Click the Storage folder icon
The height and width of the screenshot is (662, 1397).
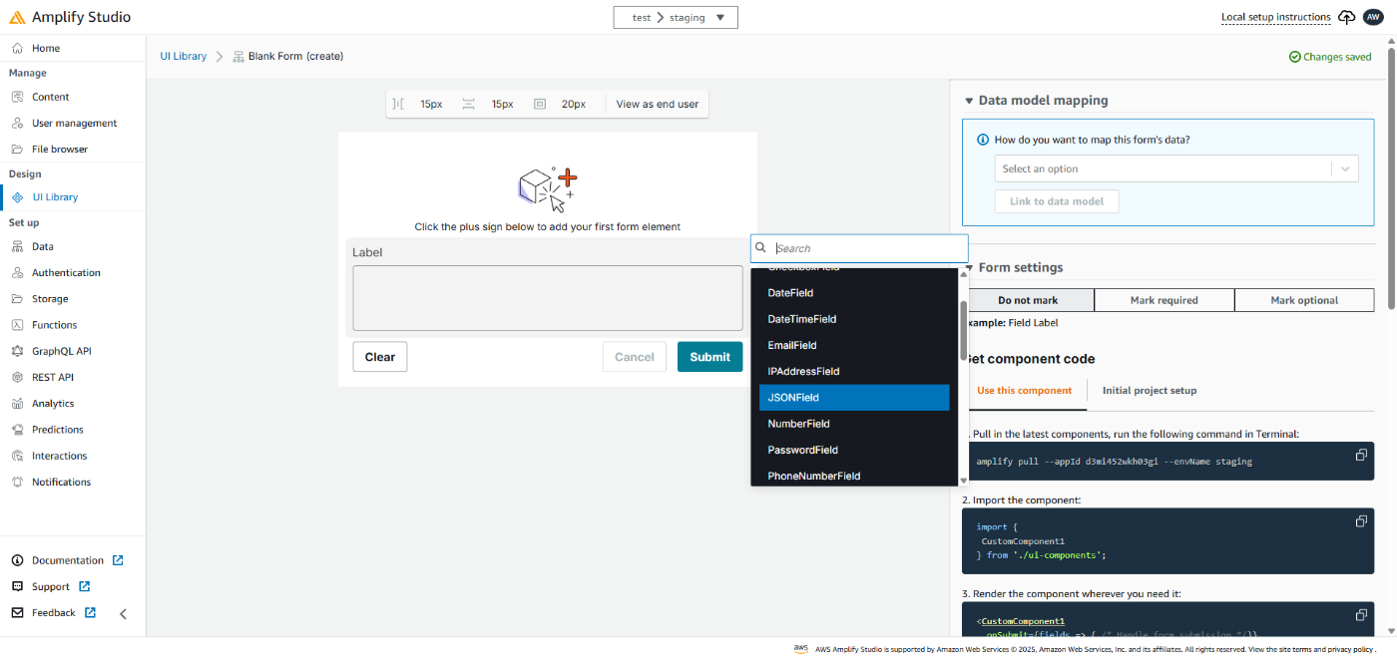(x=17, y=298)
